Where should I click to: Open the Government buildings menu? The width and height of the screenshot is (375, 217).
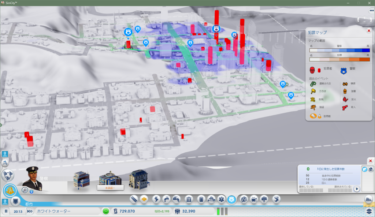189,199
